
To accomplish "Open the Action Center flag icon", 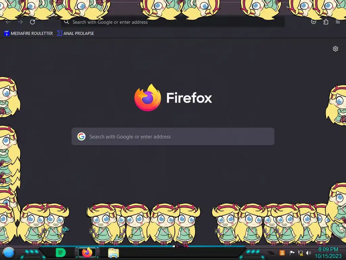I will coord(292,253).
